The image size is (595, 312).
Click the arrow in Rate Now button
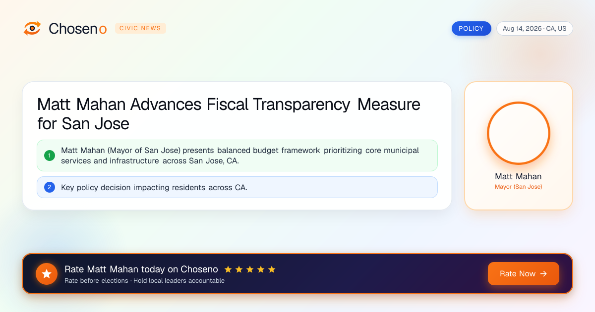coord(543,274)
